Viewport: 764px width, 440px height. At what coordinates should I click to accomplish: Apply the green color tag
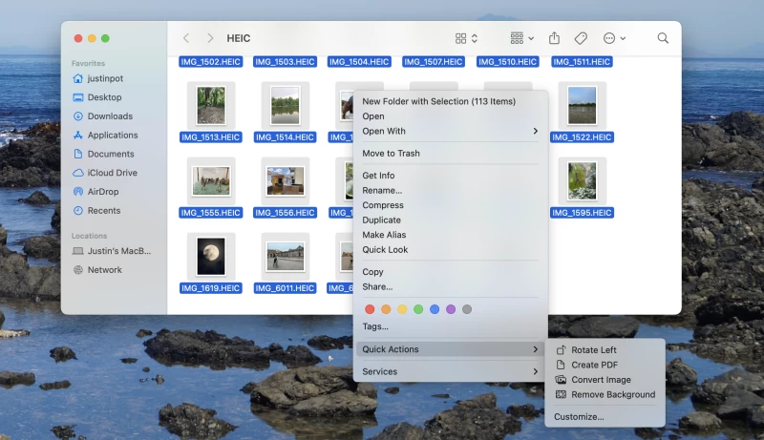[x=418, y=309]
